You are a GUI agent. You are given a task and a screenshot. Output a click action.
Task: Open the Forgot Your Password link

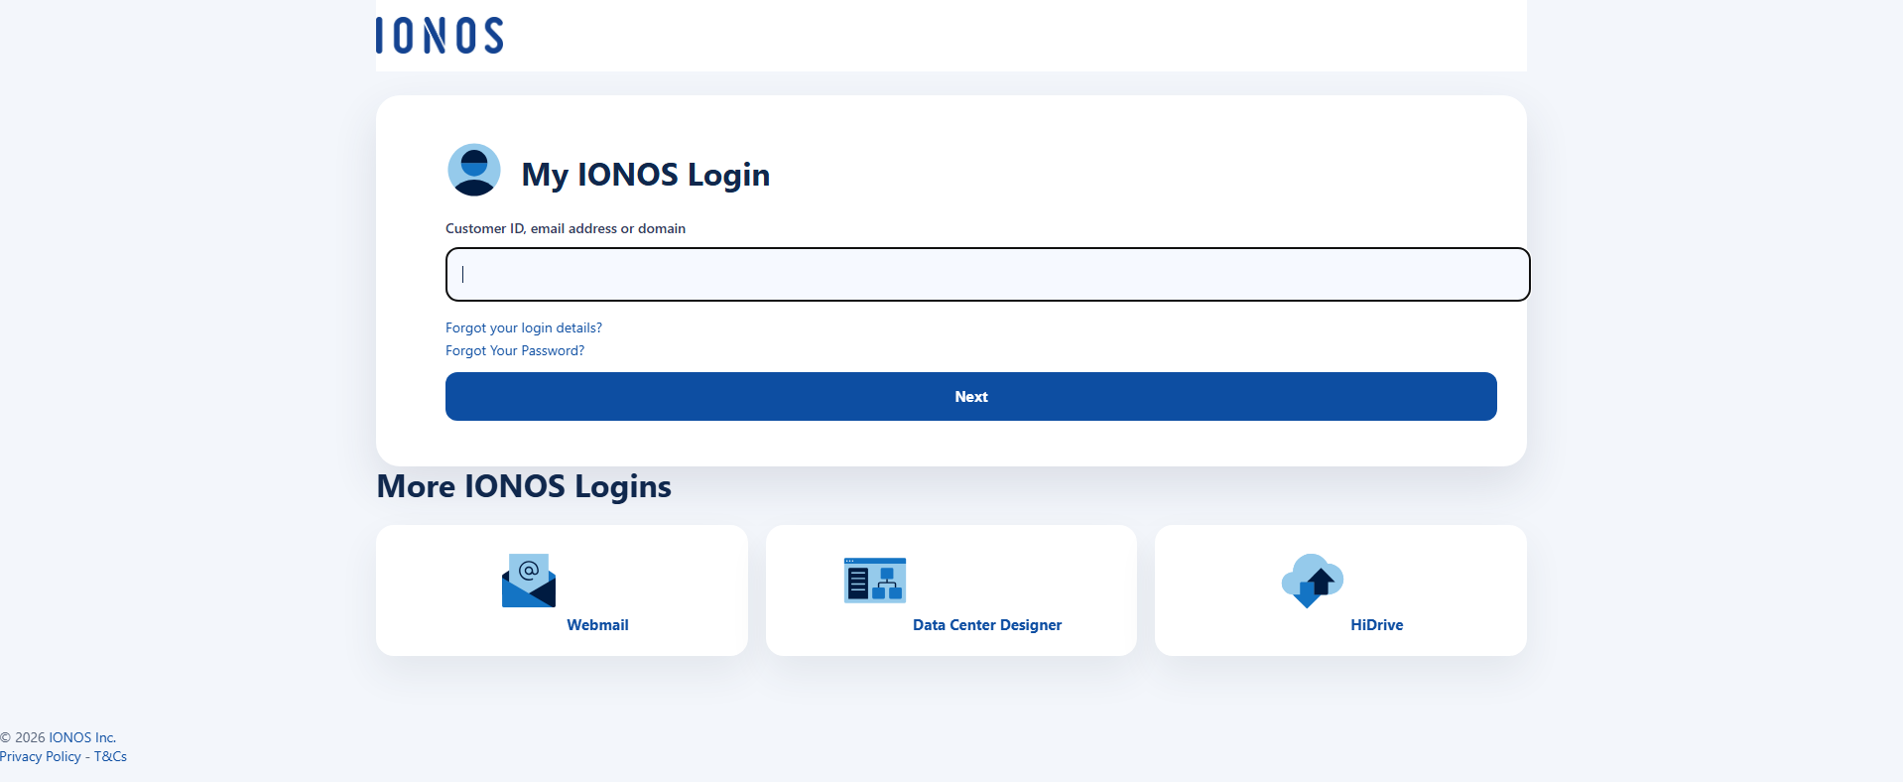pyautogui.click(x=515, y=350)
